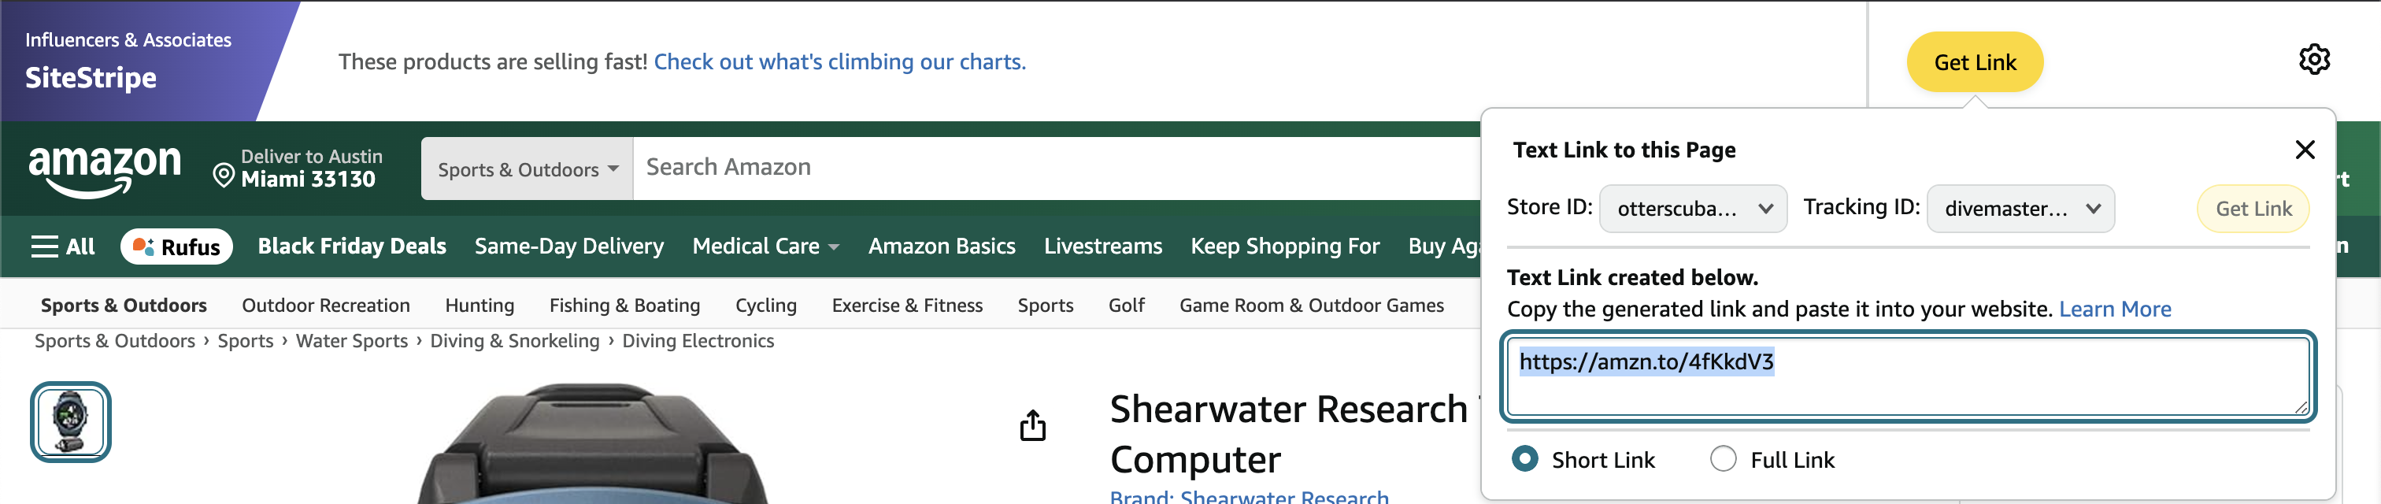The width and height of the screenshot is (2381, 504).
Task: Click the Get Link button inside popup
Action: 2253,209
